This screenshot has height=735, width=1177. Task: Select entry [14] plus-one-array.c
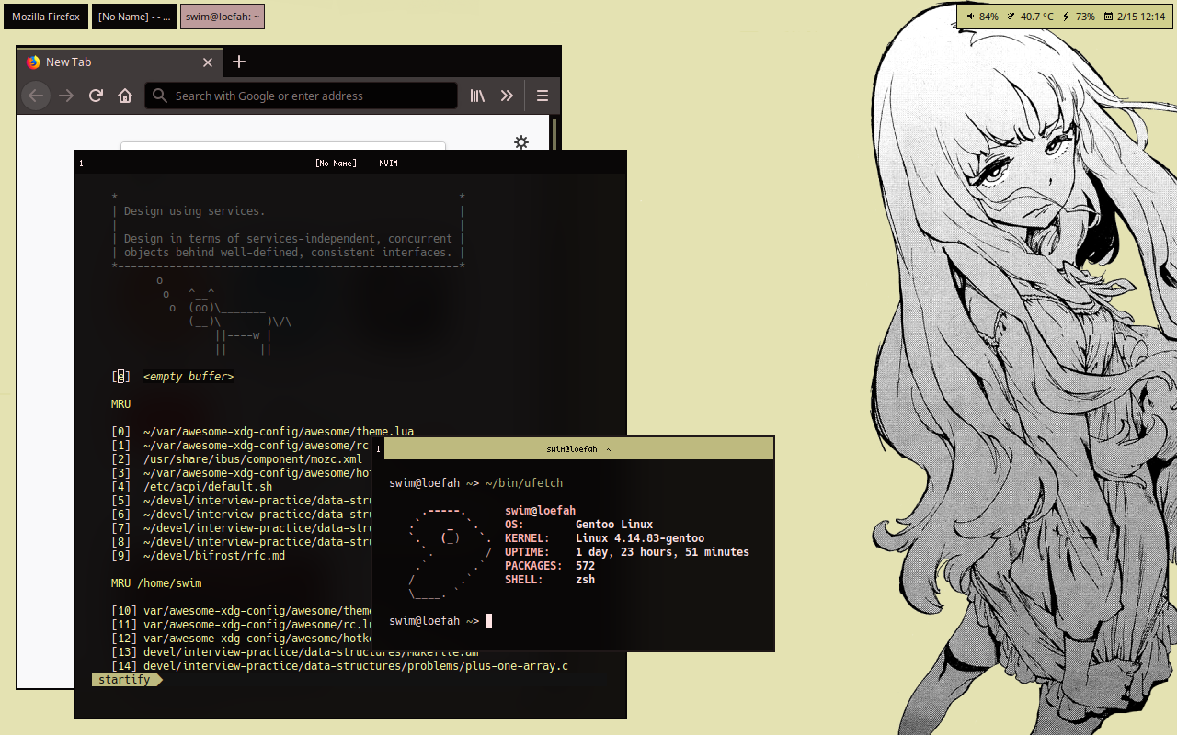(x=340, y=666)
